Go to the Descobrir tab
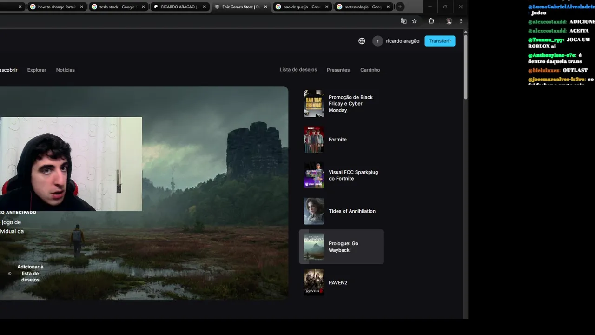The width and height of the screenshot is (595, 335). click(8, 70)
